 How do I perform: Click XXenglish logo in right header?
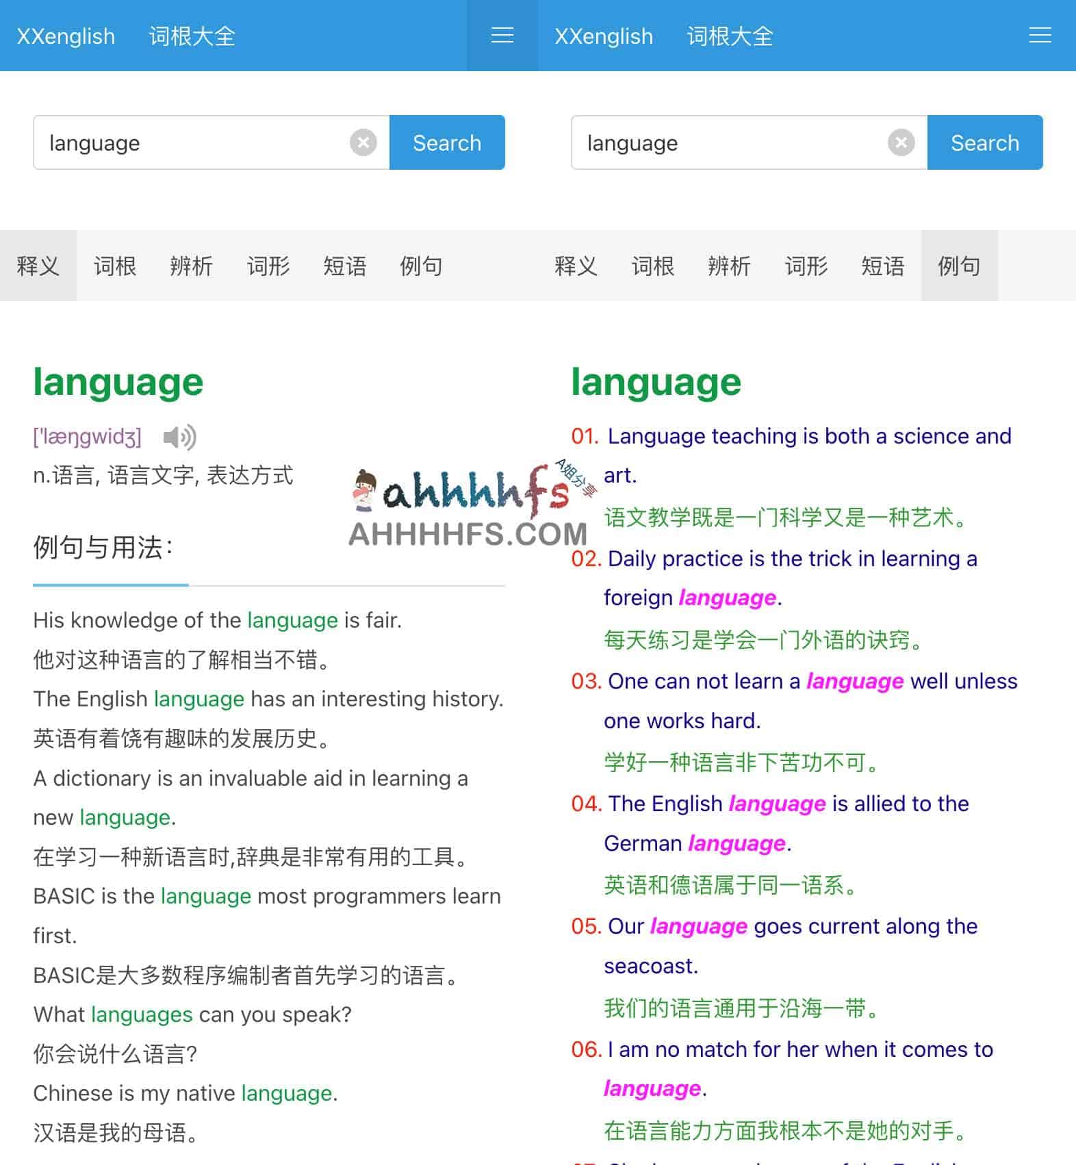[x=604, y=36]
